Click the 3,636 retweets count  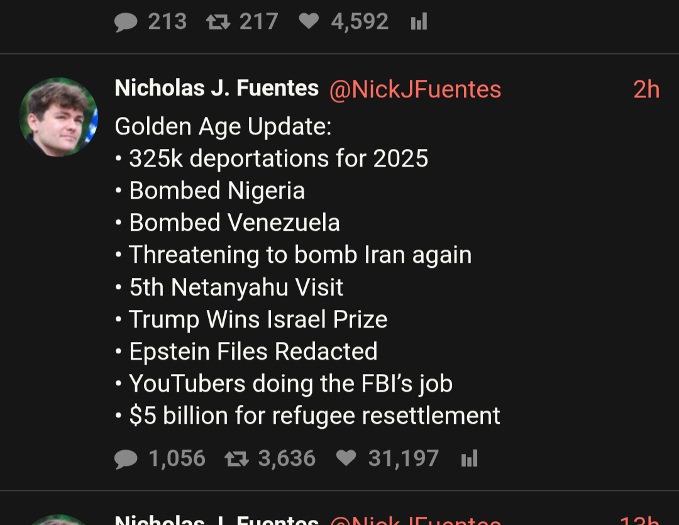pyautogui.click(x=287, y=459)
